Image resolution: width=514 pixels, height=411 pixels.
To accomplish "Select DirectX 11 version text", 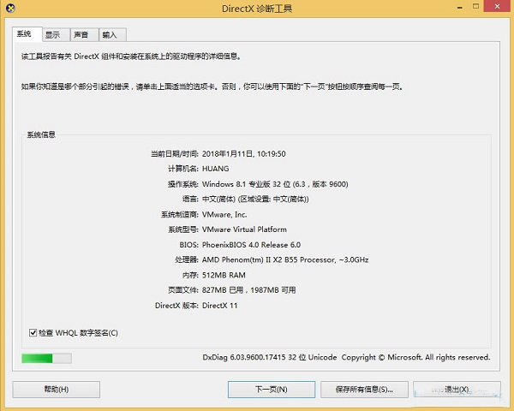I will [x=219, y=306].
